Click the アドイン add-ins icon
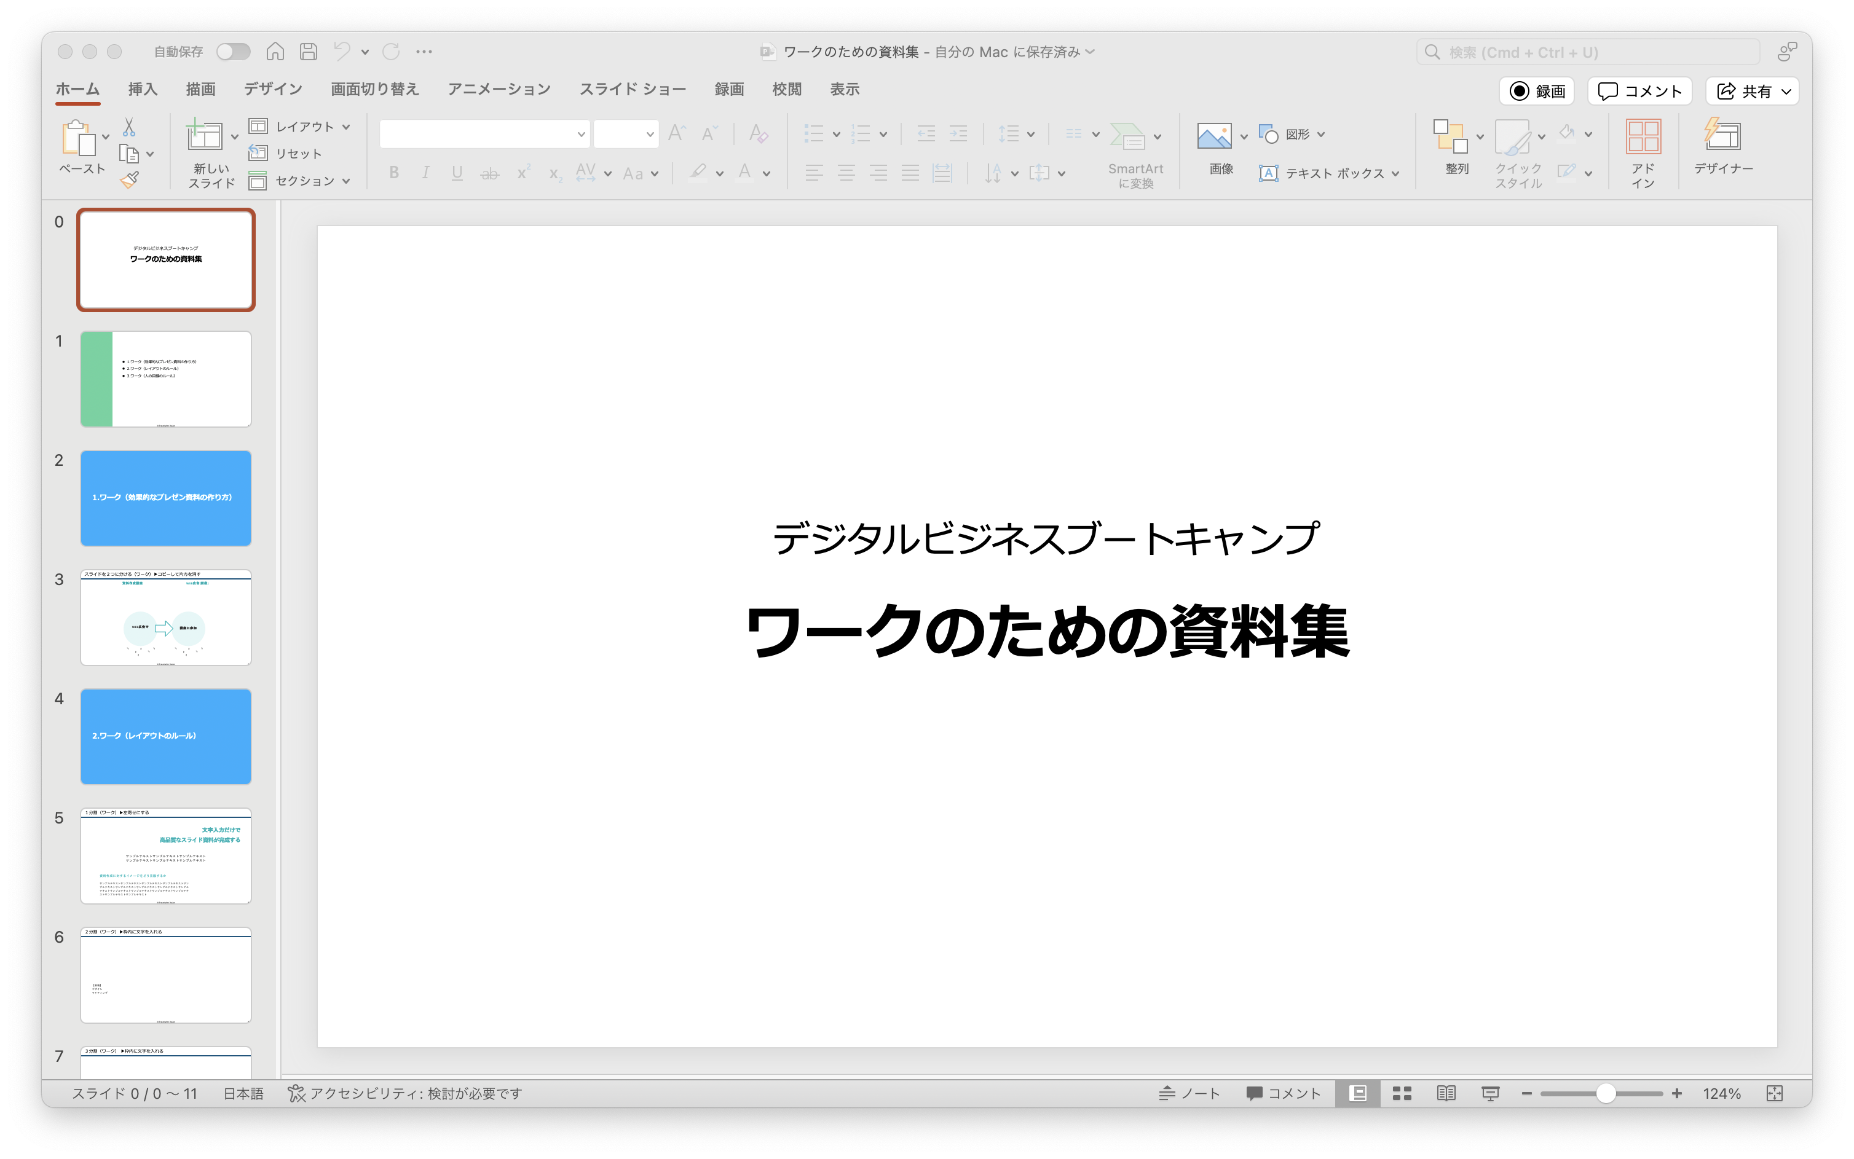Screen dimensions: 1854x1159 (1643, 136)
